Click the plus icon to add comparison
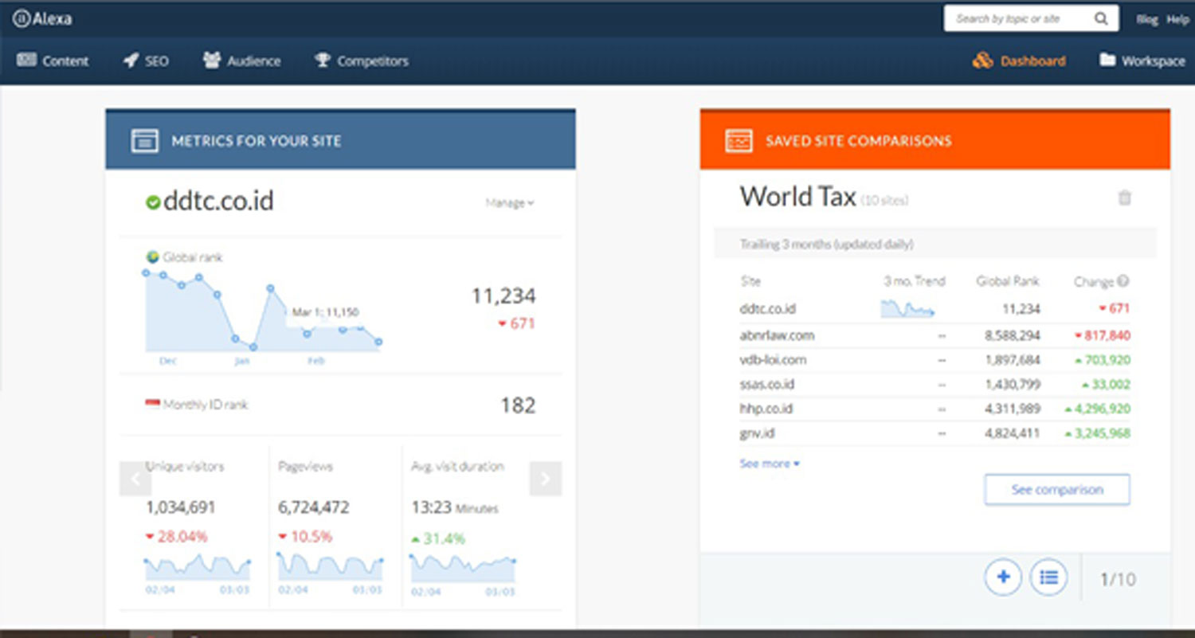This screenshot has width=1195, height=638. pos(1003,577)
